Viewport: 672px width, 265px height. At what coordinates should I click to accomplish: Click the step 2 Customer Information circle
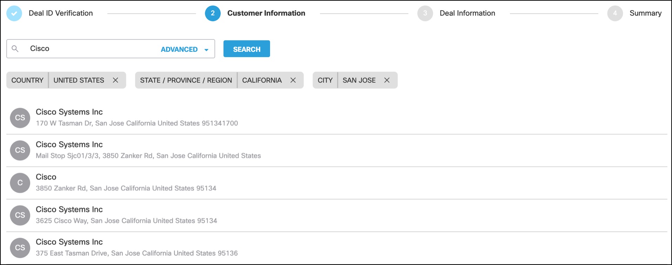tap(213, 13)
